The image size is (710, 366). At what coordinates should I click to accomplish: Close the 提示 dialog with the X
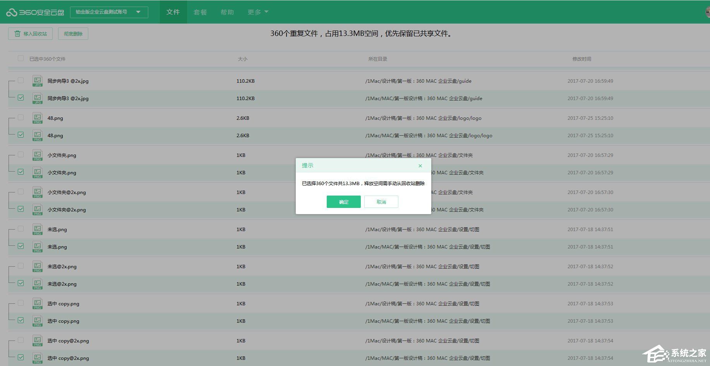[420, 166]
